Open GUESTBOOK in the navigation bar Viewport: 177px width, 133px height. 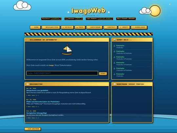[94, 27]
